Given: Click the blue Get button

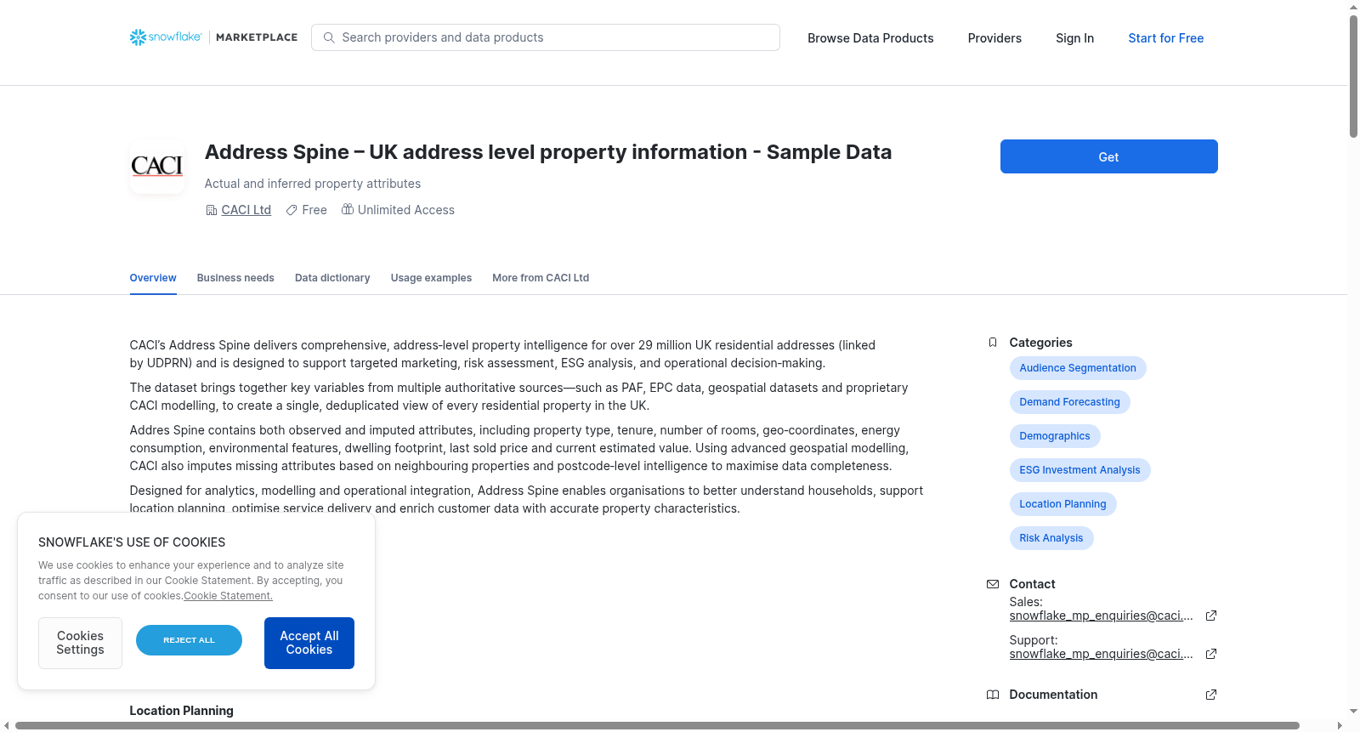Looking at the screenshot, I should point(1108,156).
